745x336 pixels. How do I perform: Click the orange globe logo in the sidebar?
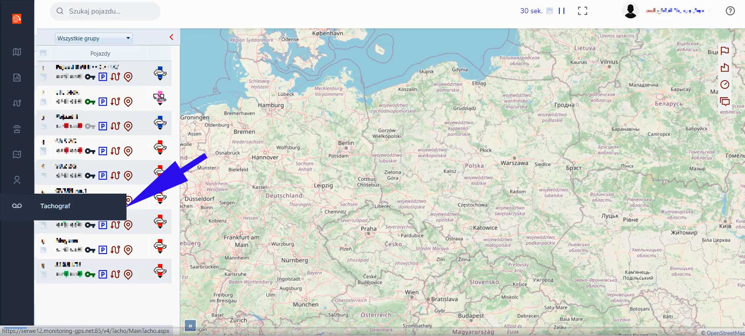pos(17,19)
